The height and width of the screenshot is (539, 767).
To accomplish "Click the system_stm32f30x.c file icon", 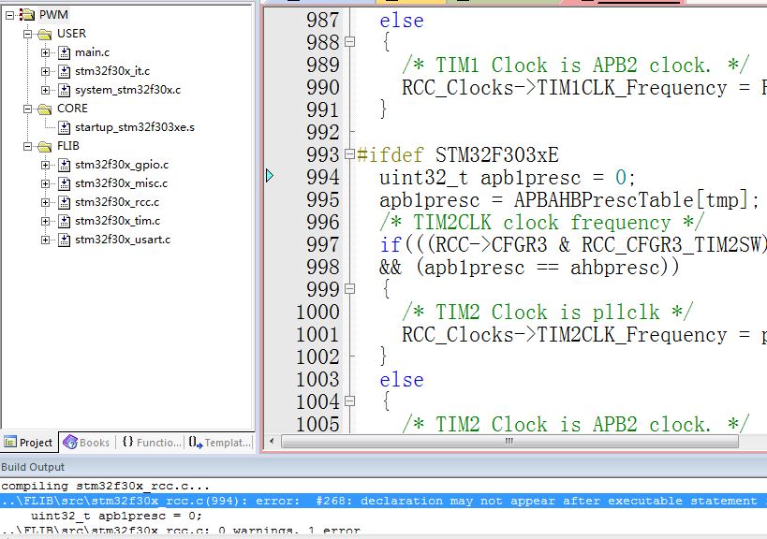I will (x=64, y=90).
